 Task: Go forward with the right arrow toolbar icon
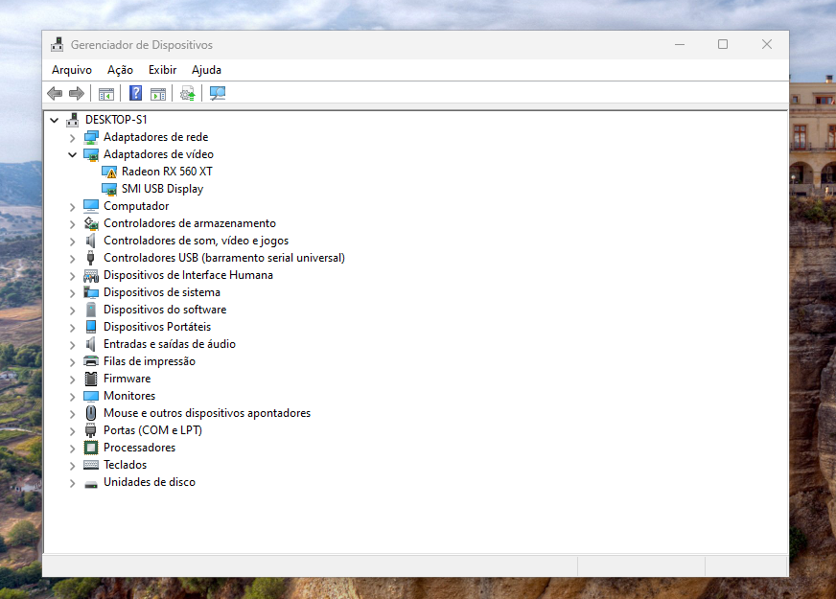77,94
